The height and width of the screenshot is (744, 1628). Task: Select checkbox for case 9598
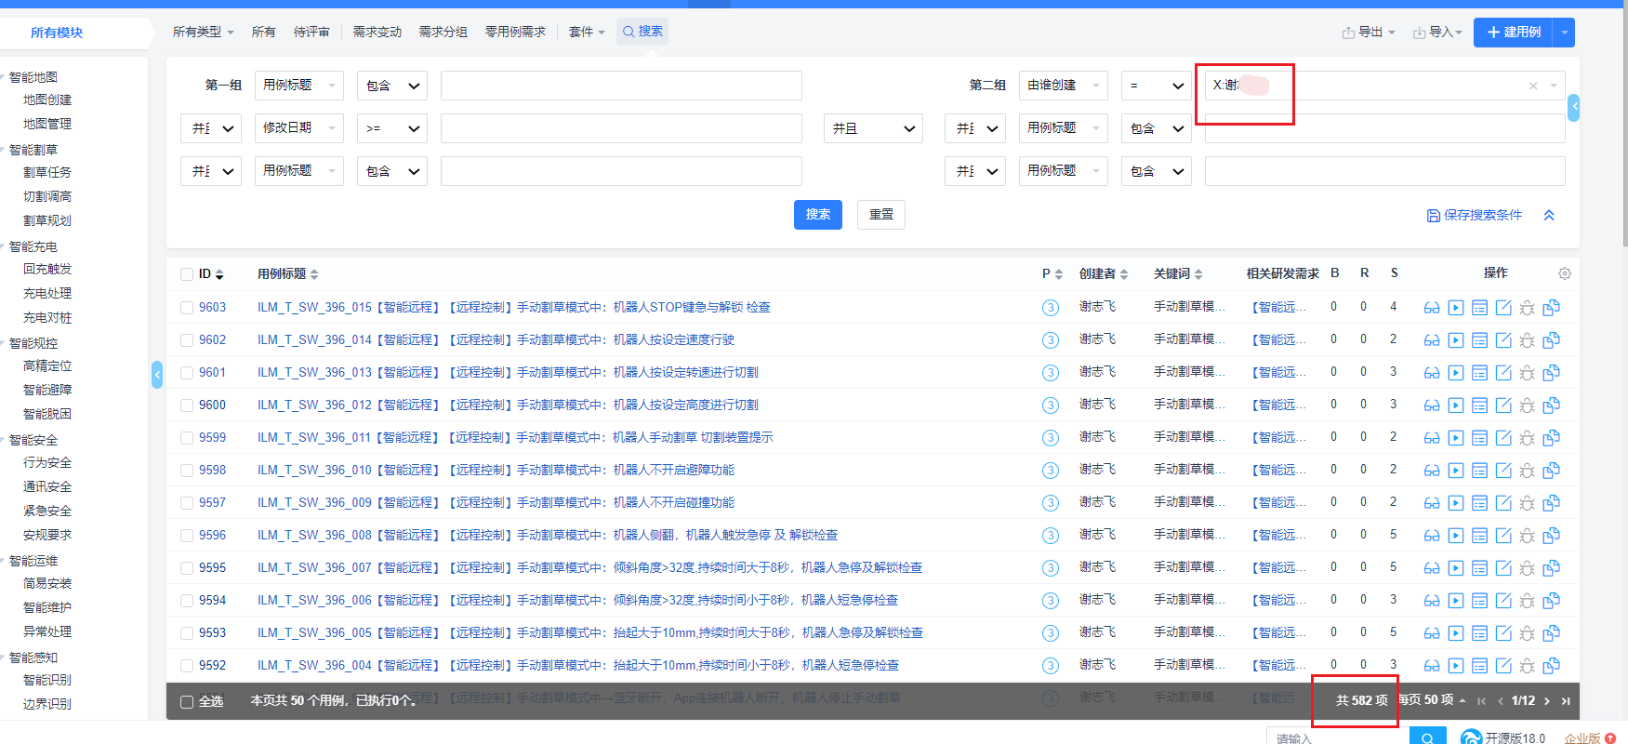tap(187, 471)
